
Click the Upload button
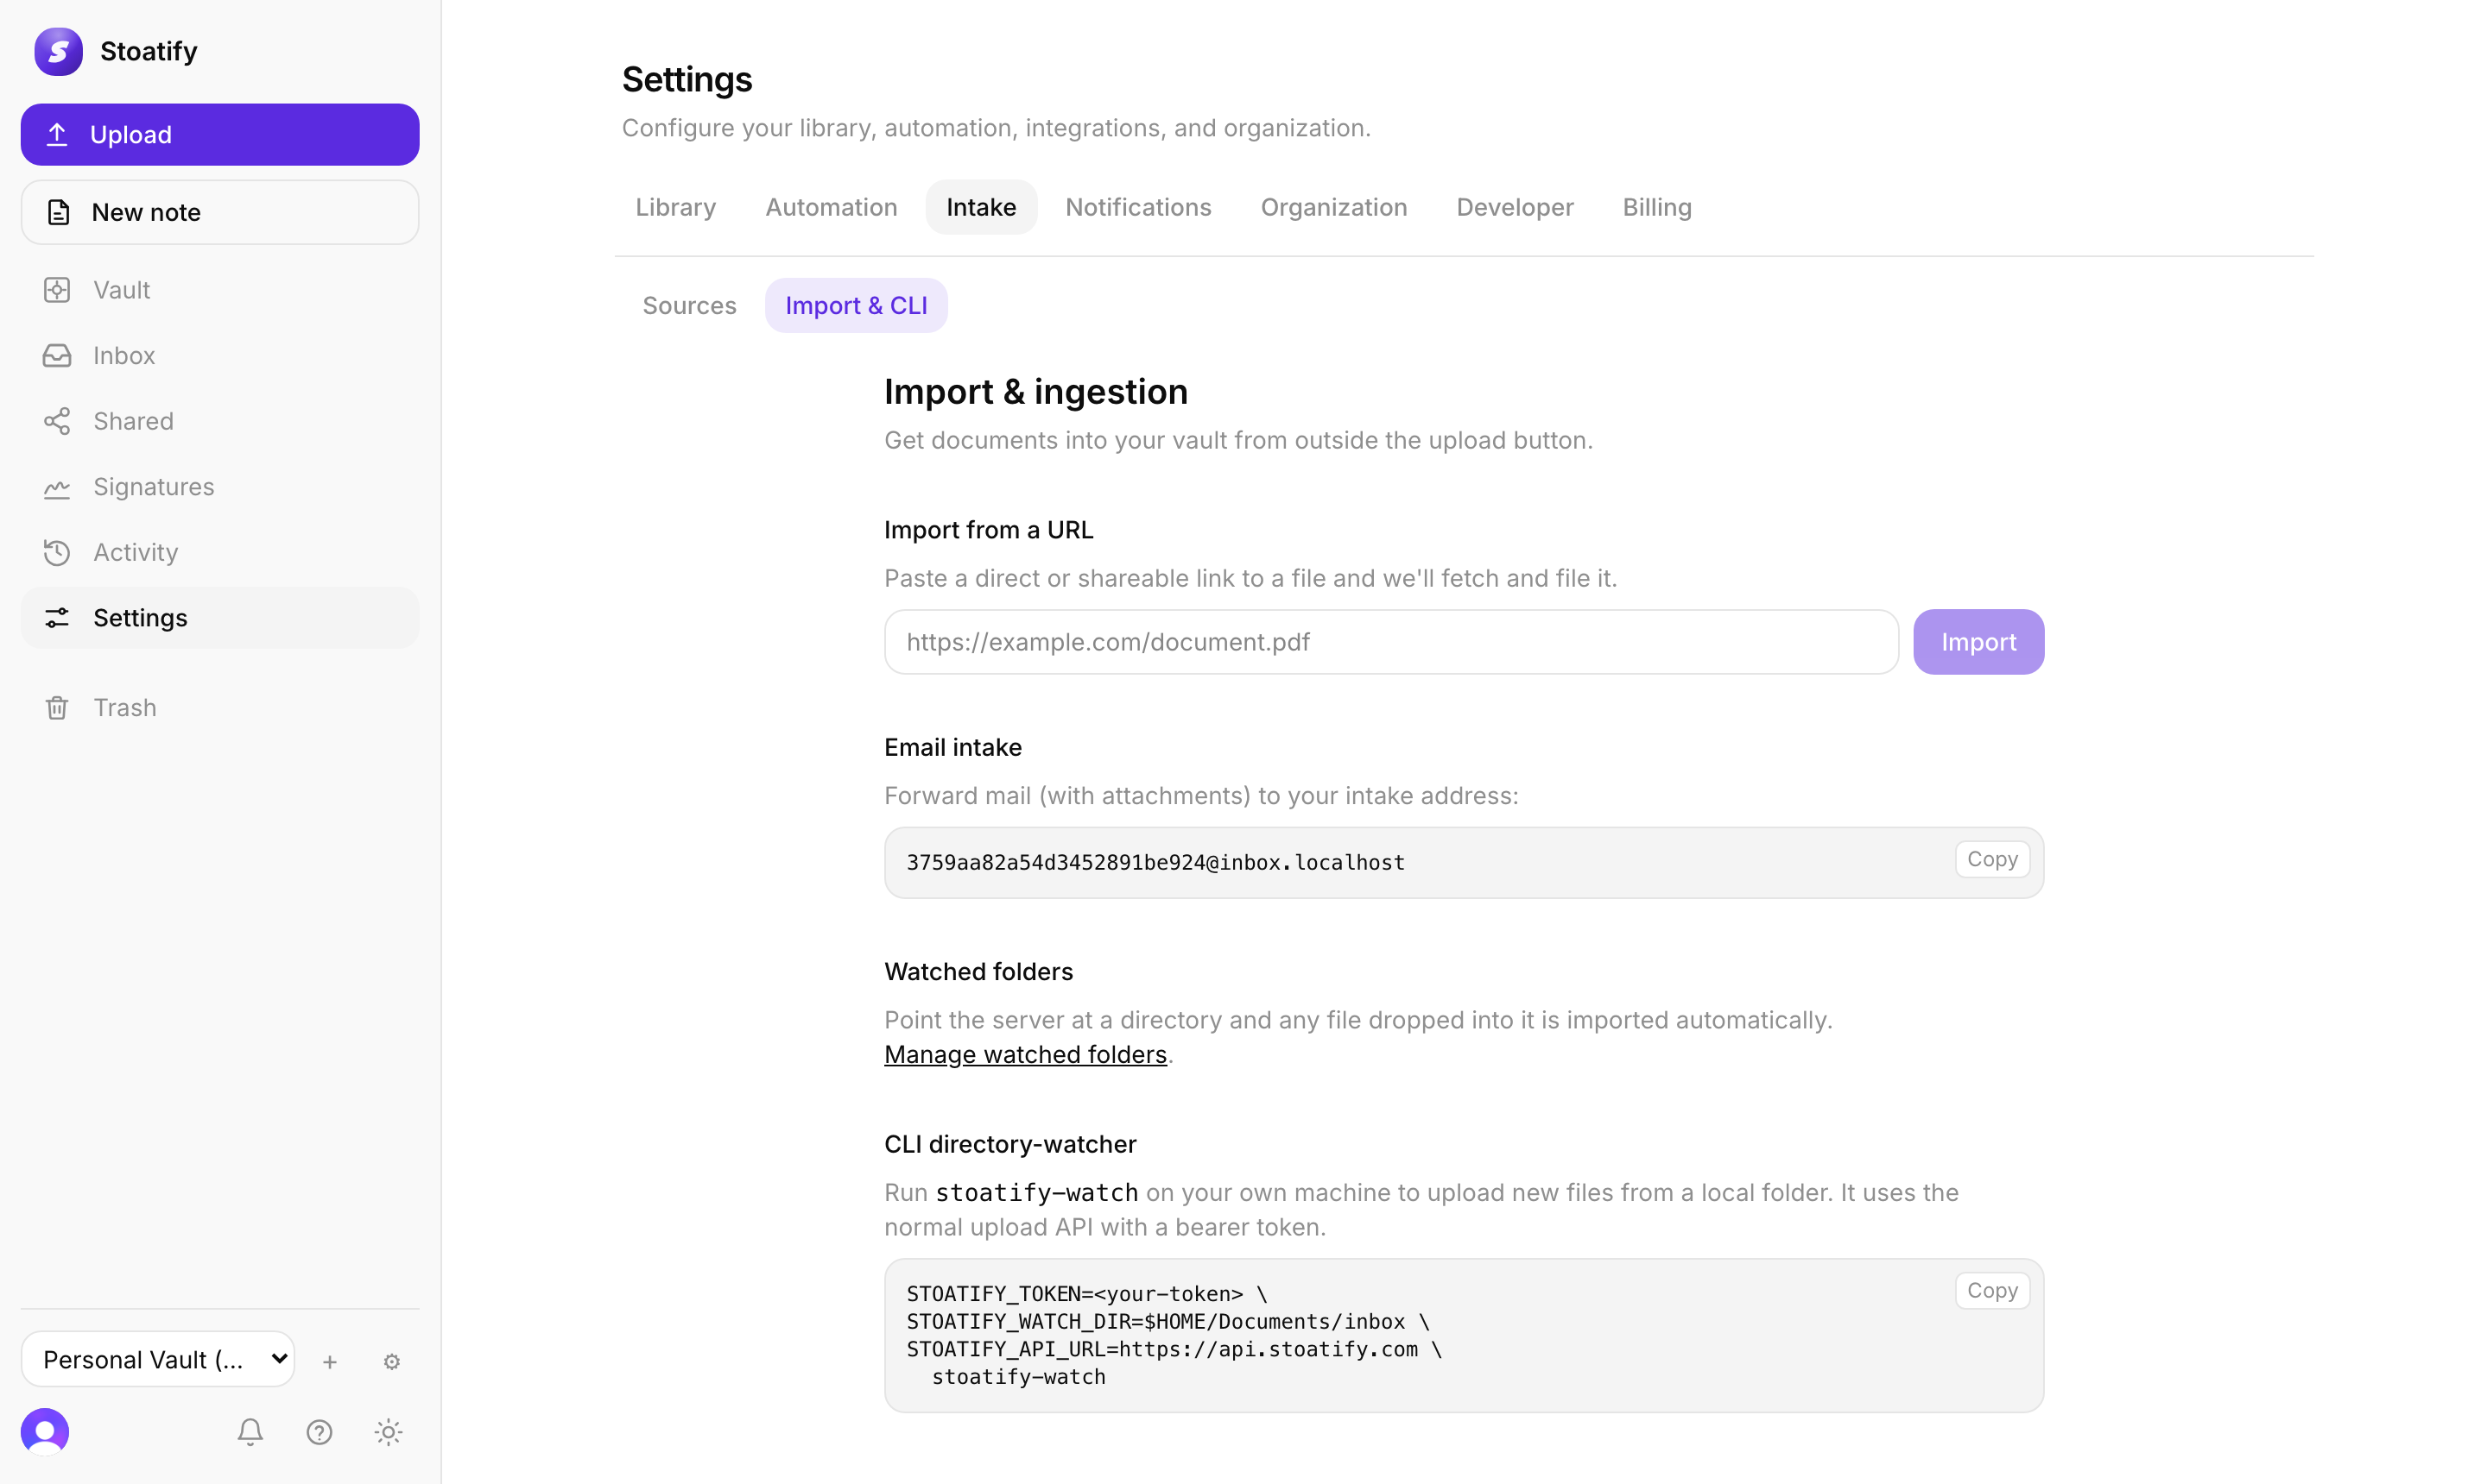tap(219, 134)
